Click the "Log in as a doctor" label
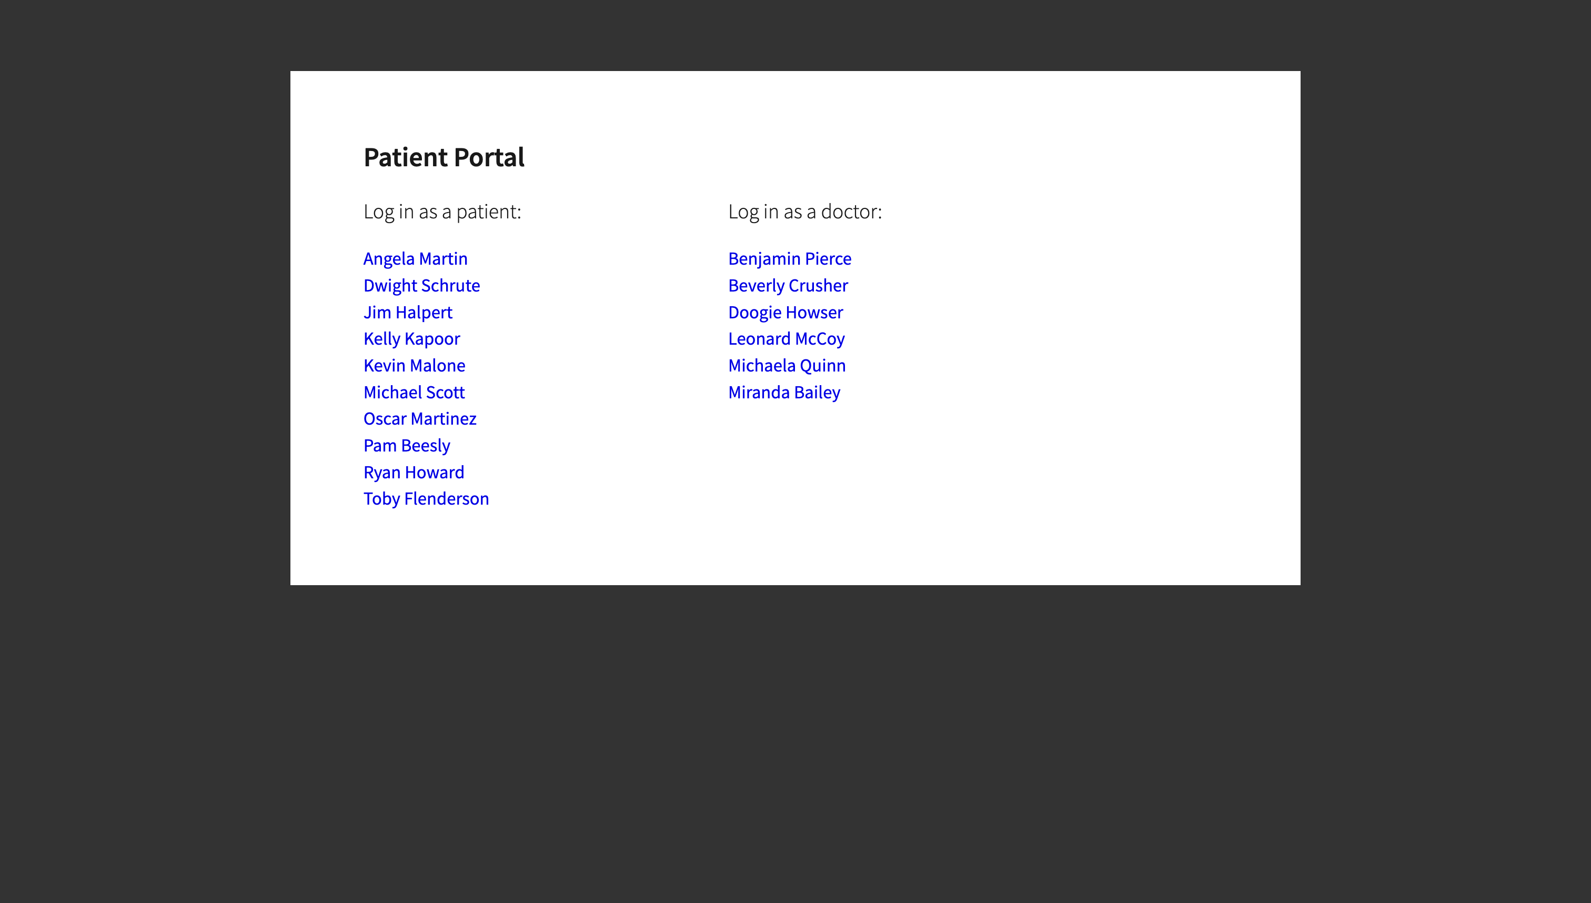The height and width of the screenshot is (903, 1591). tap(804, 212)
